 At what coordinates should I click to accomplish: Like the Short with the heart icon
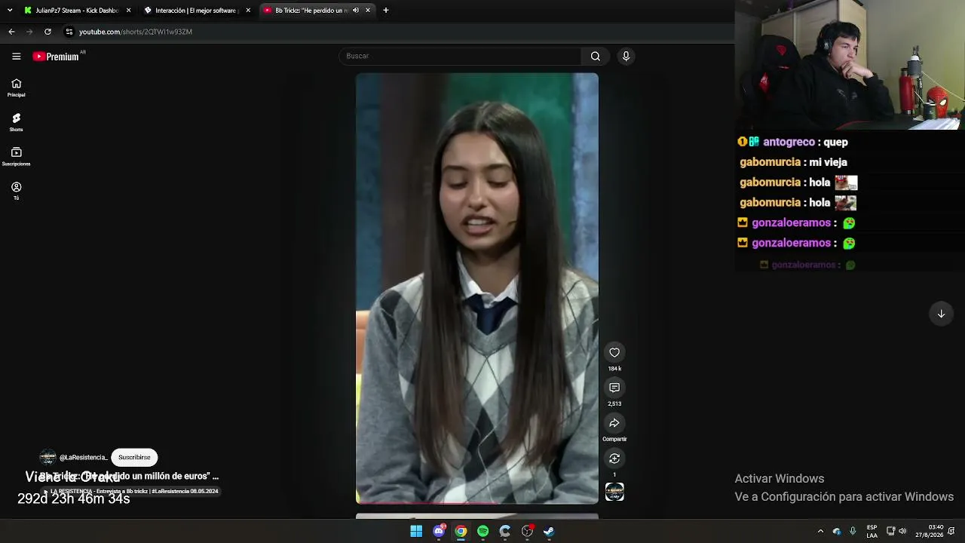coord(614,352)
